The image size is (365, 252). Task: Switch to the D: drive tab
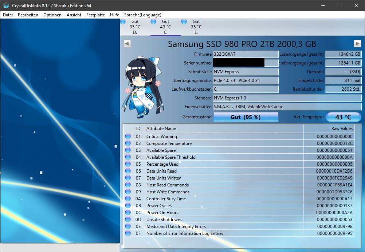pyautogui.click(x=135, y=27)
